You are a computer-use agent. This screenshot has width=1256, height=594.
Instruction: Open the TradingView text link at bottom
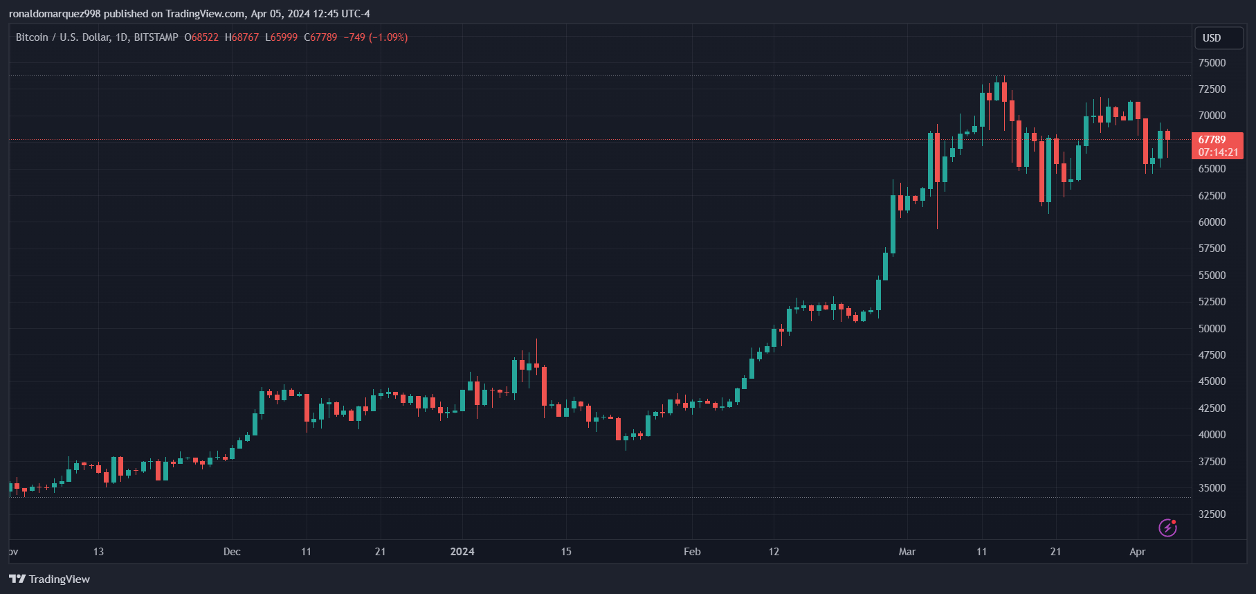click(x=60, y=579)
